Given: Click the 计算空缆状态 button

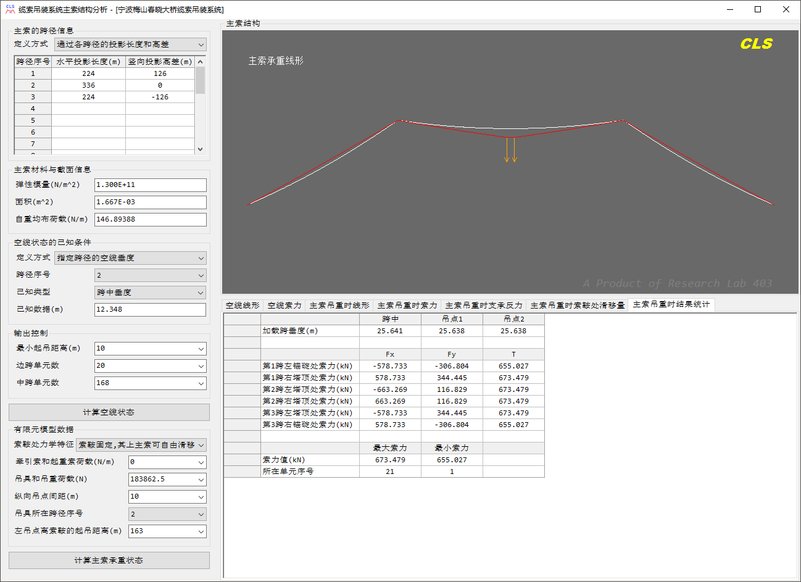Looking at the screenshot, I should point(109,412).
